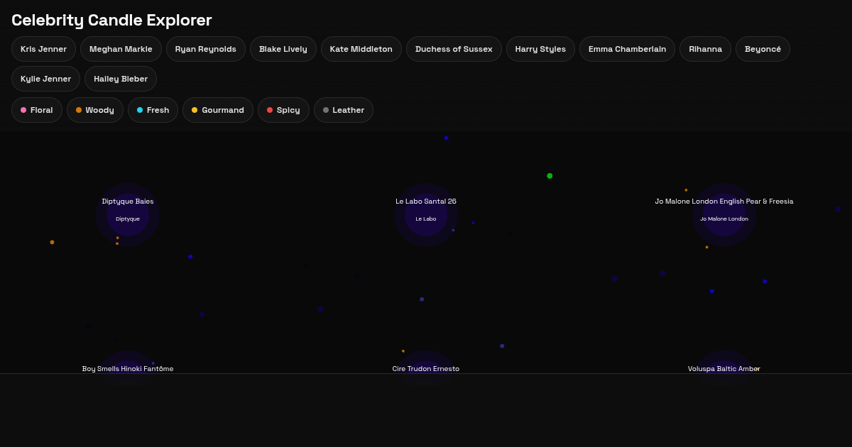This screenshot has width=852, height=447.
Task: Select Kate Middleton
Action: [361, 49]
